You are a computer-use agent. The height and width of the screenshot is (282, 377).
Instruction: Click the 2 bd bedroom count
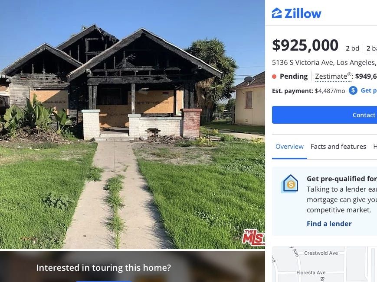(352, 48)
